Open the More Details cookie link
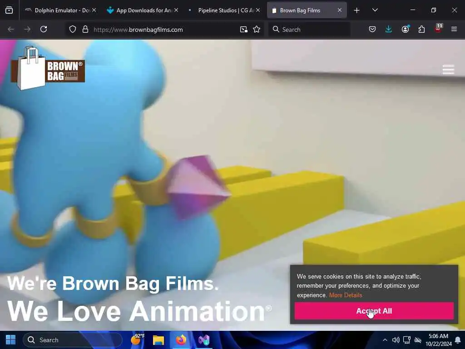 tap(346, 295)
